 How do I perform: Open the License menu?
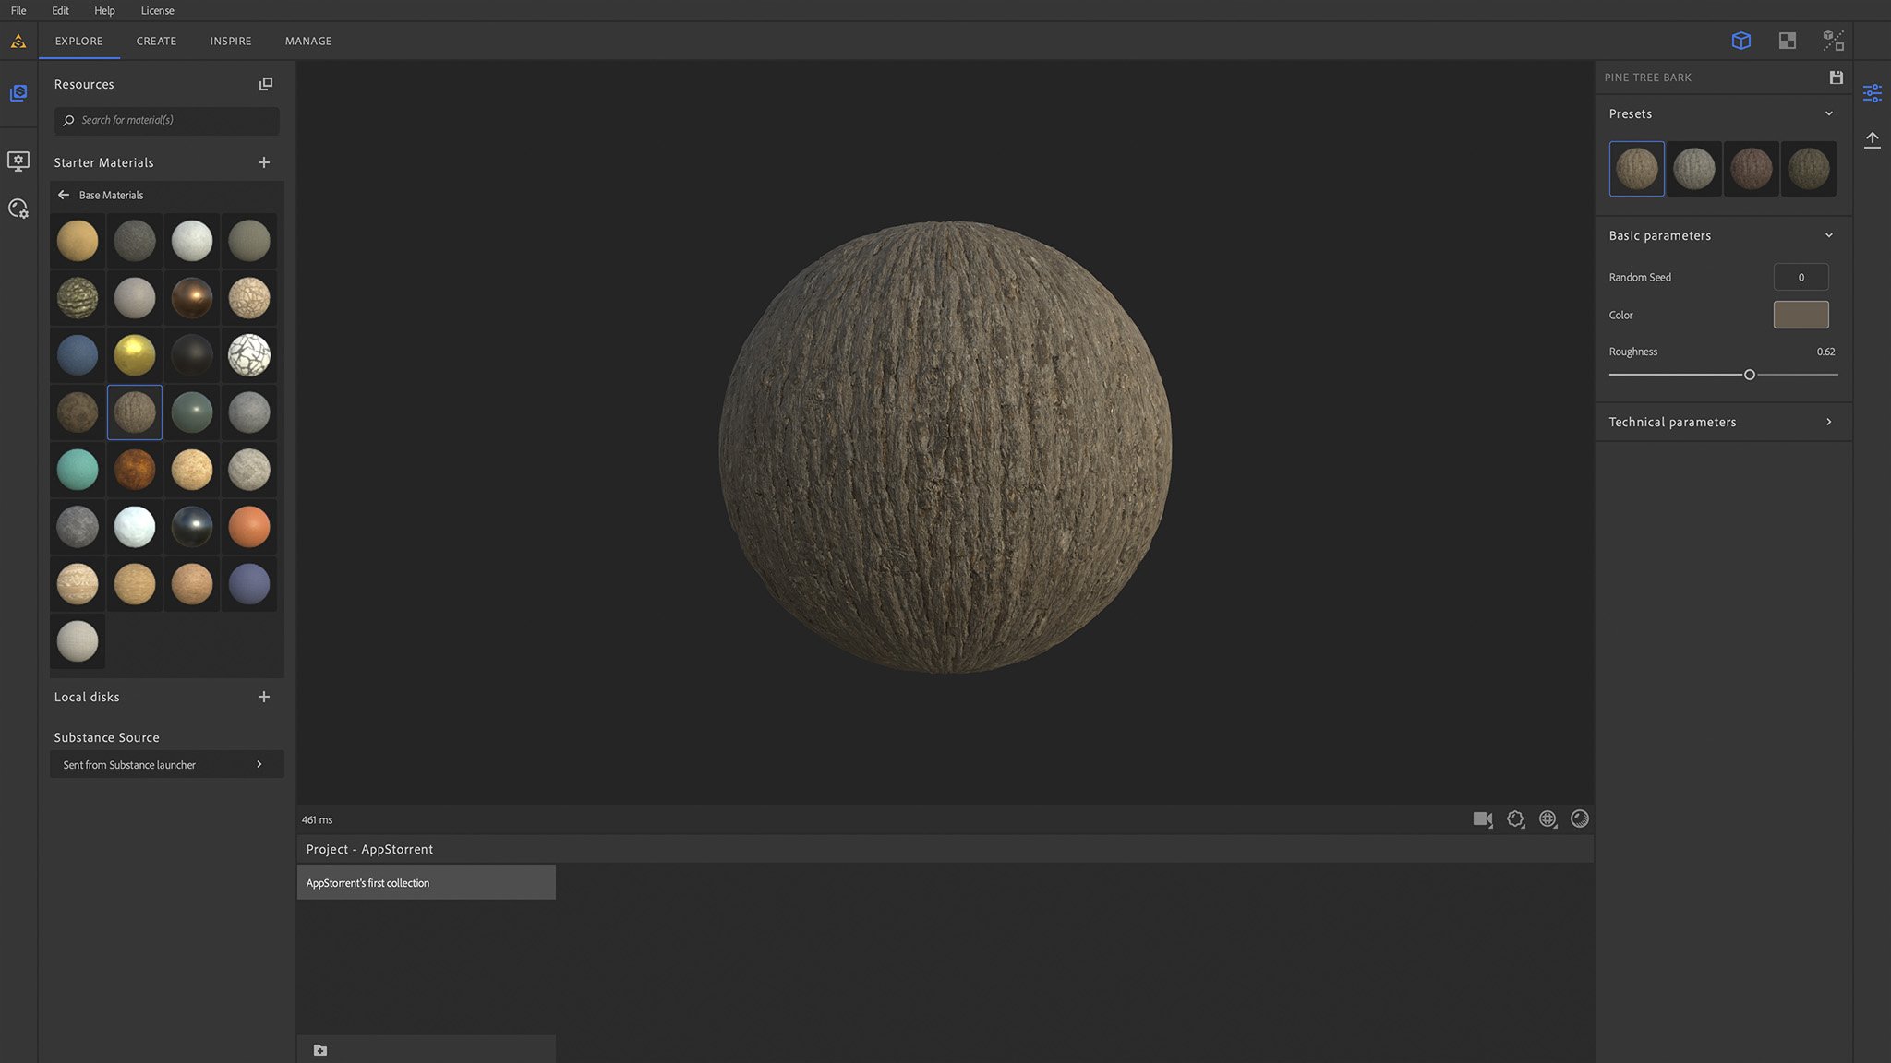[157, 10]
